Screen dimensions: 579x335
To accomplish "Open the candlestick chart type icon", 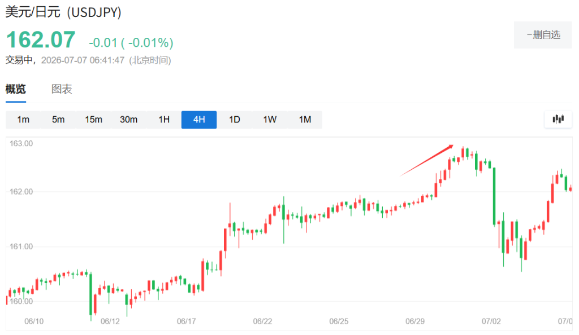I will [x=558, y=119].
